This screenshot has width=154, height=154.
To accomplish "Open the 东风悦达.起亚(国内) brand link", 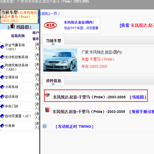I will (x=79, y=22).
